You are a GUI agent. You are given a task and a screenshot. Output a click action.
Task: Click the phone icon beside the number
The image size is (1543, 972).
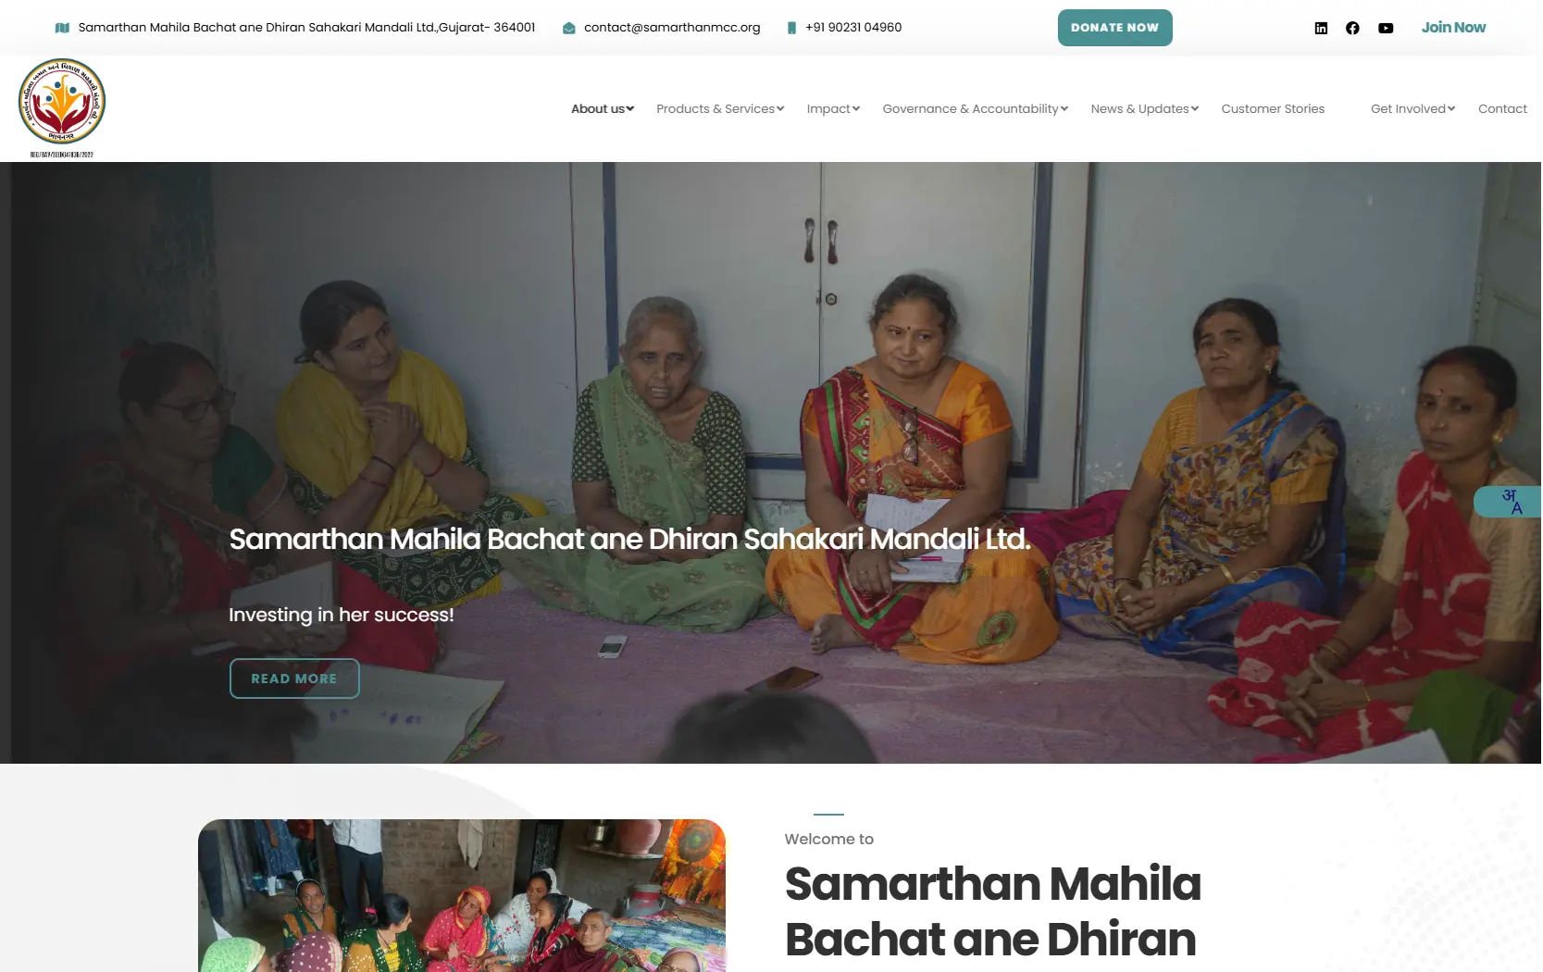[x=791, y=28]
